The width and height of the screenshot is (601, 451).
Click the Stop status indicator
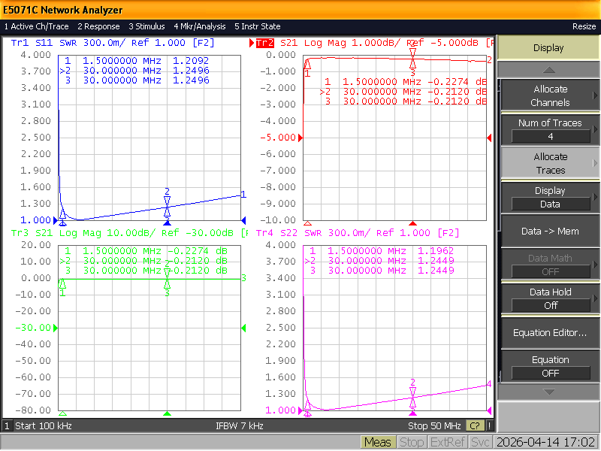point(412,443)
